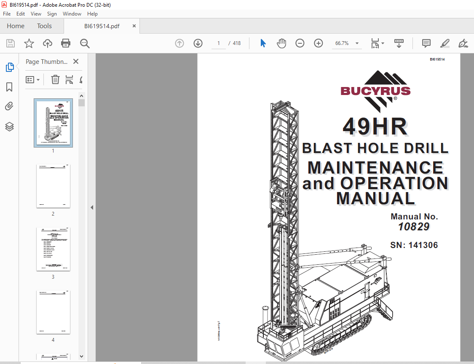Screen dimensions: 474x364
Task: Click the 'SN: 141306' serial number text
Action: [414, 245]
